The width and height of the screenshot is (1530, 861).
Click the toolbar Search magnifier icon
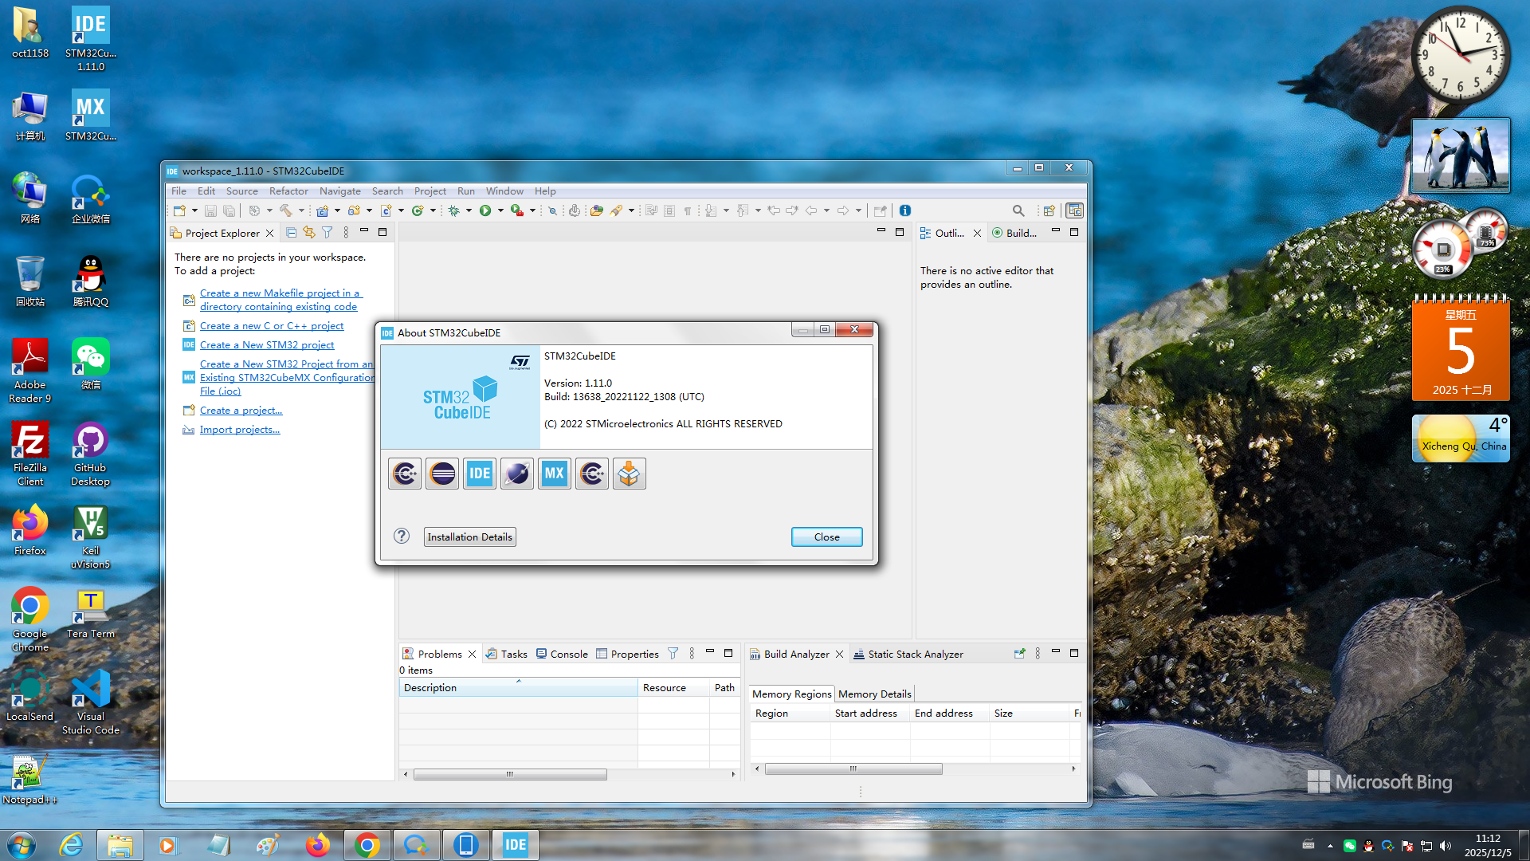tap(1018, 210)
